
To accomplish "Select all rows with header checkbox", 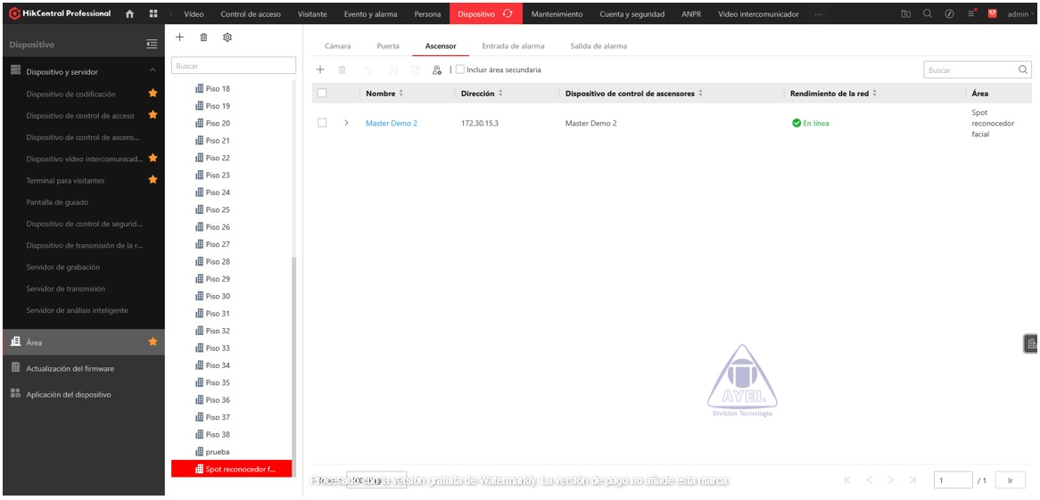I will pyautogui.click(x=322, y=94).
